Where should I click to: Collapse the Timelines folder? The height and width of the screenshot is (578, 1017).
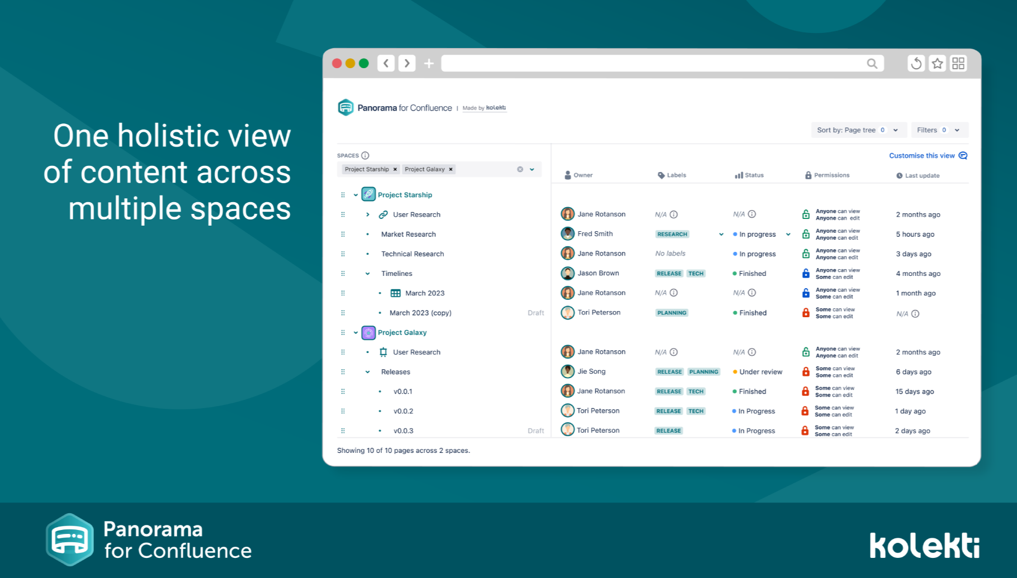click(x=367, y=274)
